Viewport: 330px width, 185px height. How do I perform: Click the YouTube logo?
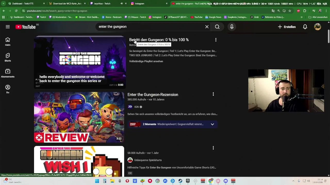pyautogui.click(x=26, y=27)
